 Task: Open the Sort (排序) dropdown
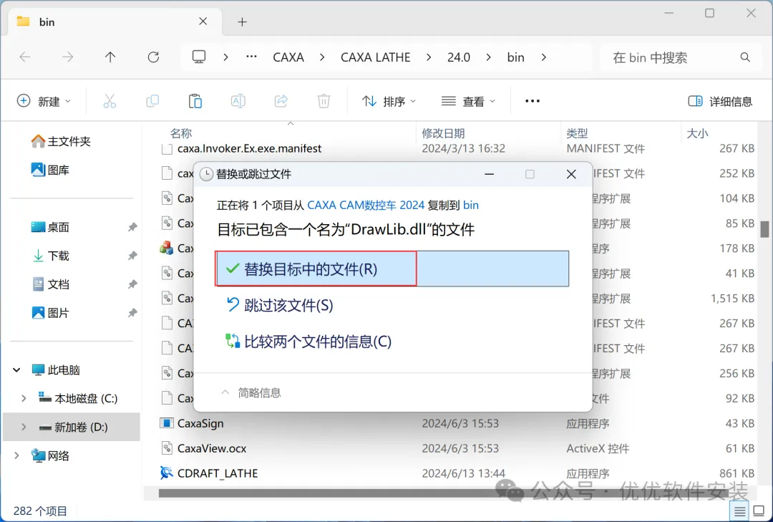pos(389,101)
